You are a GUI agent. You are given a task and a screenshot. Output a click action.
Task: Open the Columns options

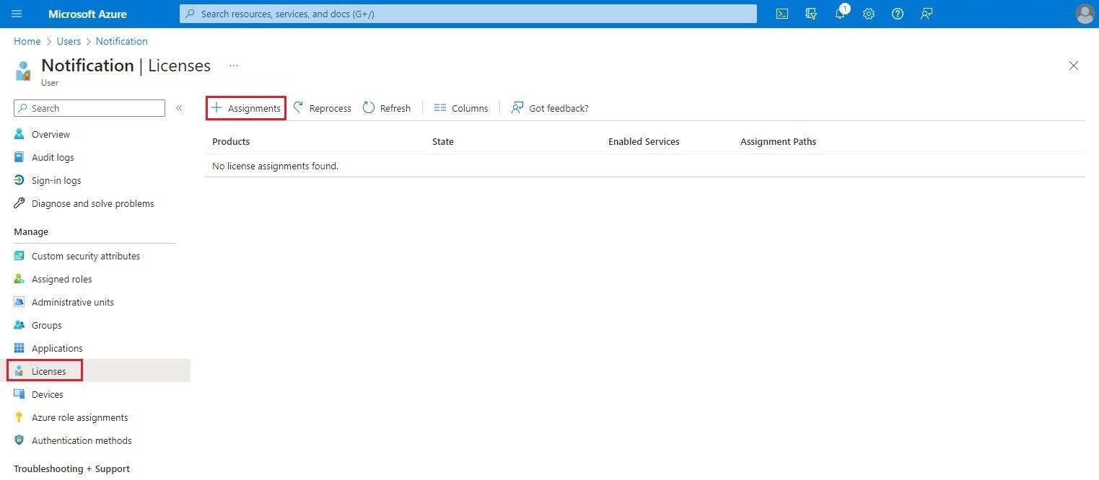pos(460,107)
